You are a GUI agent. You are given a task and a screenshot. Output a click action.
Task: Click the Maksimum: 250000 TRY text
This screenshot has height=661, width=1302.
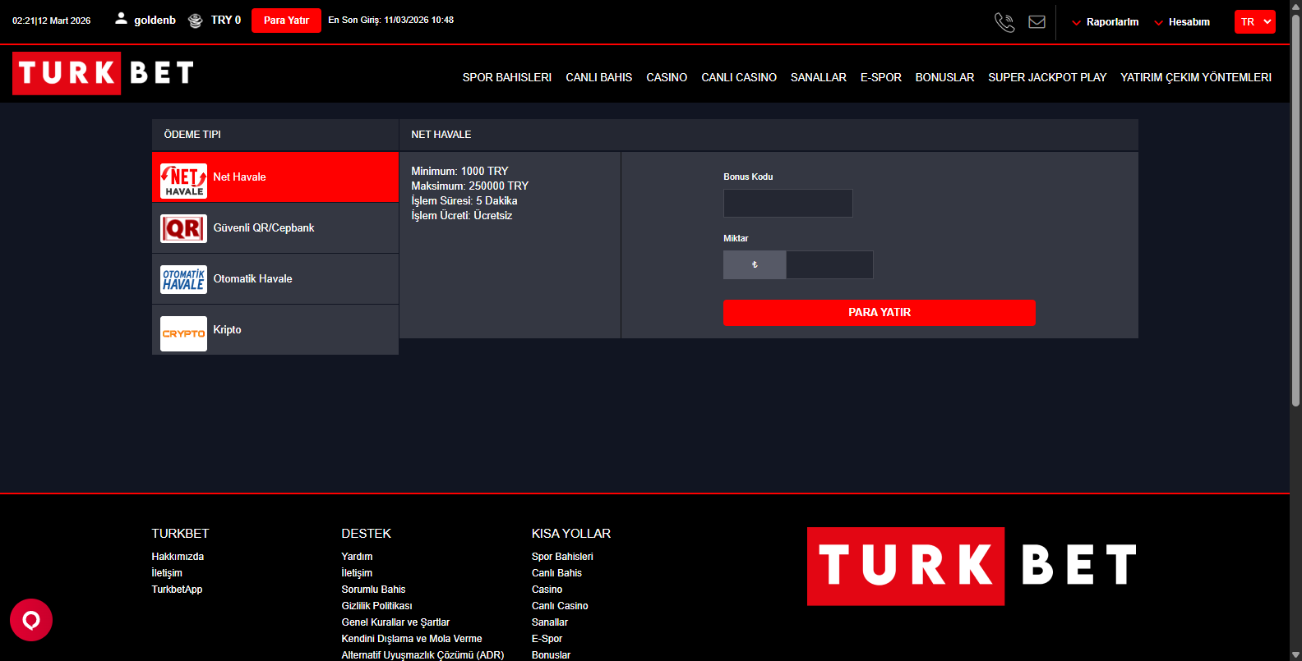click(x=469, y=186)
